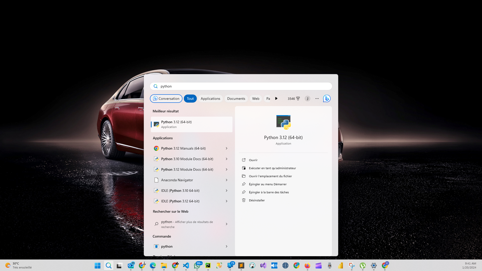Expand Anaconda Navigator chevron
The height and width of the screenshot is (271, 482).
(226, 180)
